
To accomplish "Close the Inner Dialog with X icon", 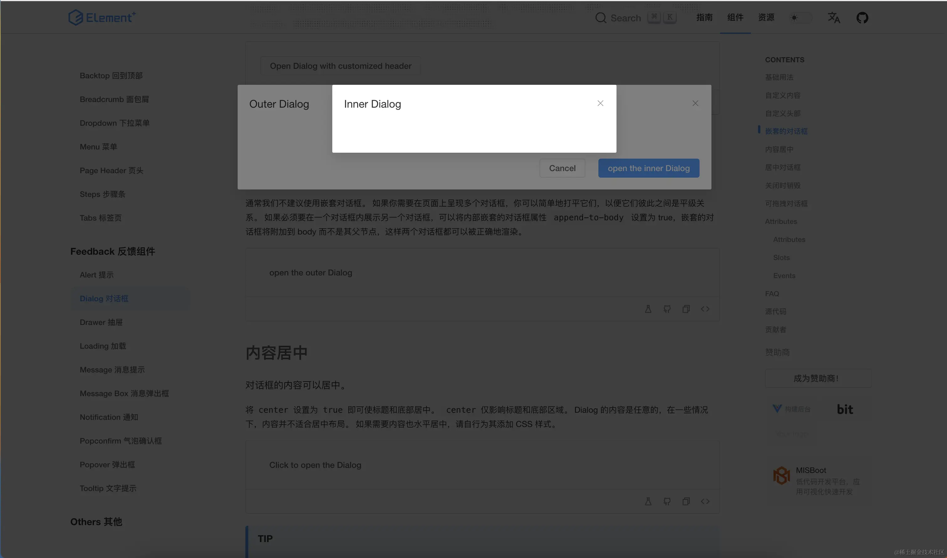I will tap(600, 103).
